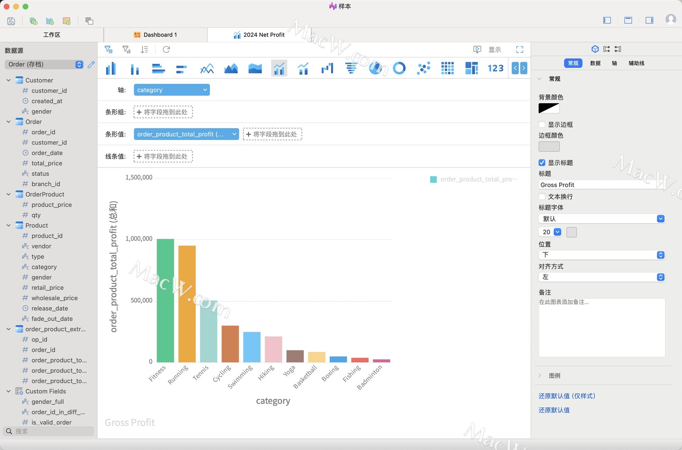Viewport: 682px width, 450px height.
Task: Click the save icon in top toolbar
Action: point(11,21)
